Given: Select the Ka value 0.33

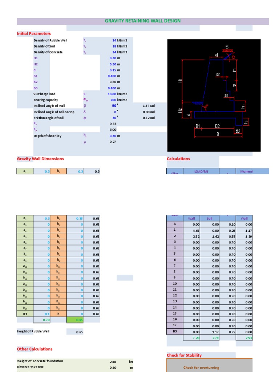Looking at the screenshot, I should click(x=113, y=124).
